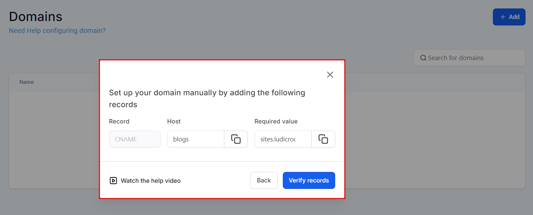533x215 pixels.
Task: Open 'Need Help configuring domain?' link
Action: pos(57,31)
